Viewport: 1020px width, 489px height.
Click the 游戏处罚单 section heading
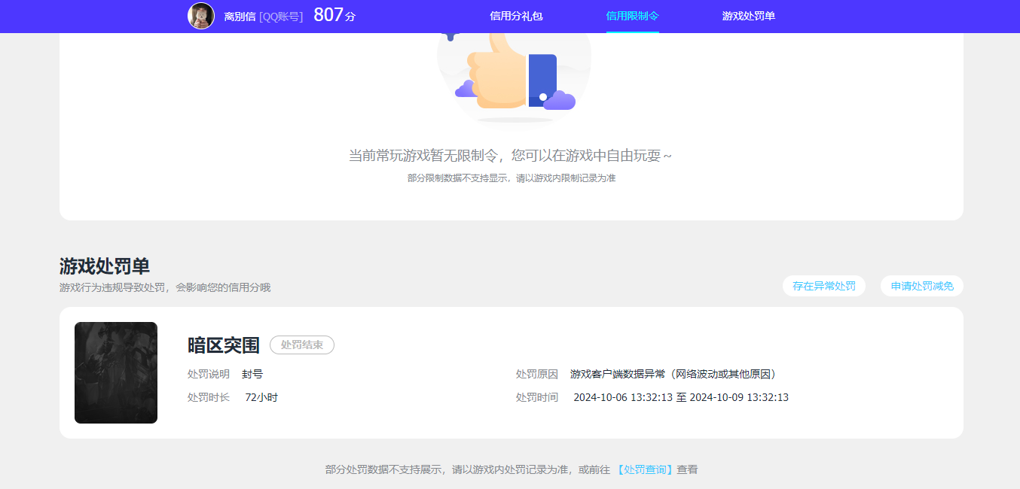coord(104,266)
